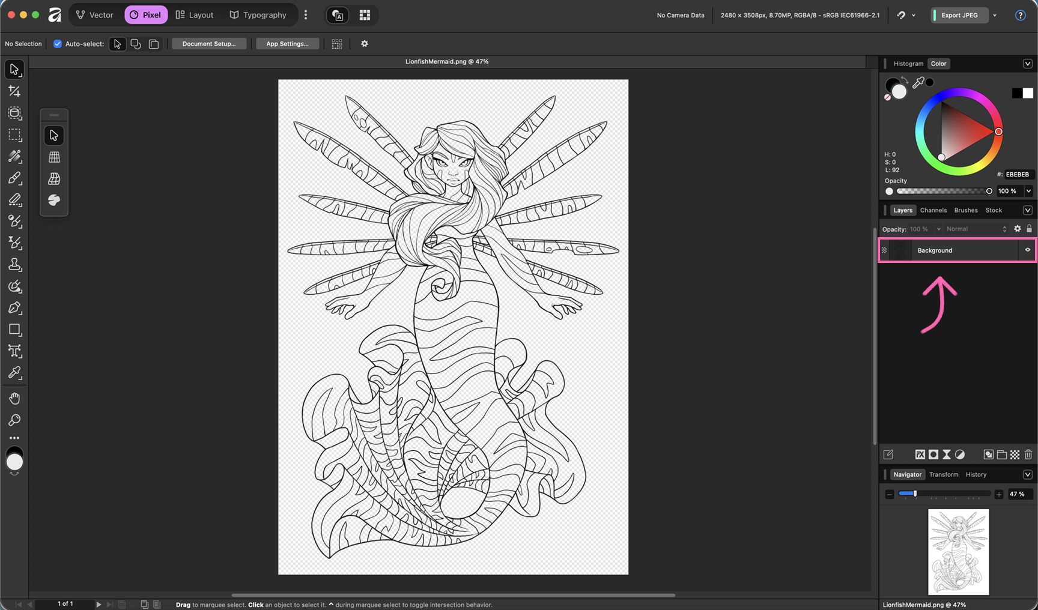Open the layer opacity percentage dropdown
Image resolution: width=1038 pixels, height=610 pixels.
click(939, 229)
